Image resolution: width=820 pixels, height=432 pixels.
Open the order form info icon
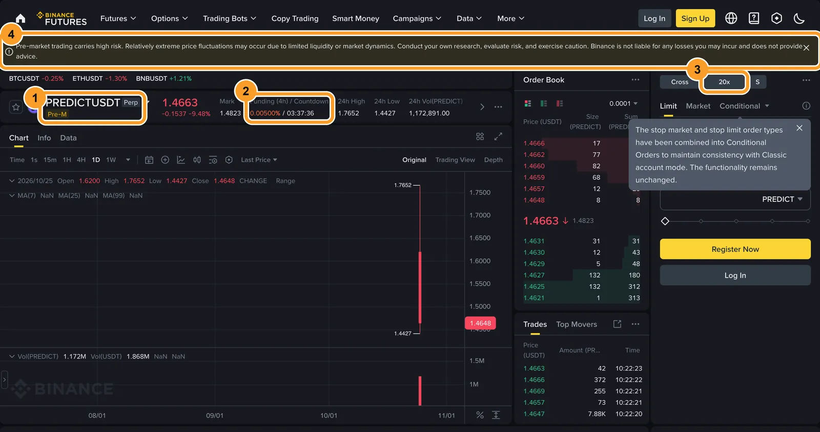(x=806, y=106)
